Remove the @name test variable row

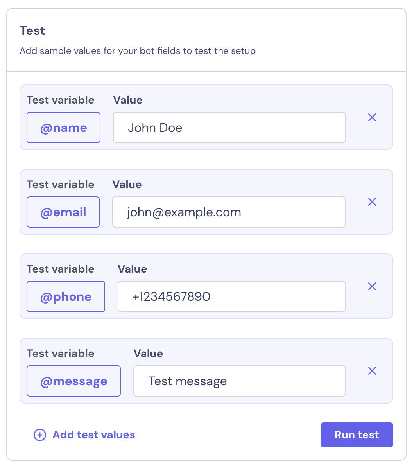coord(372,117)
